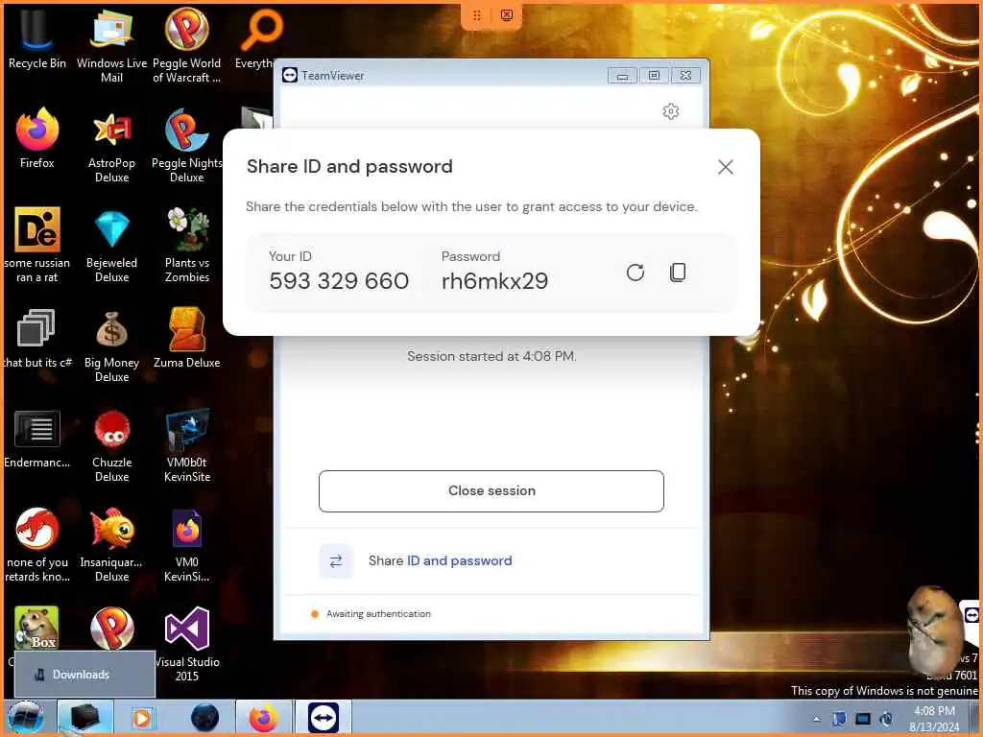The image size is (983, 737).
Task: Click the flag icon in system tray
Action: tap(839, 719)
